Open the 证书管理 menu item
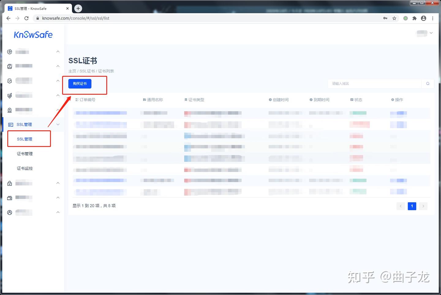The width and height of the screenshot is (441, 295). tap(24, 153)
